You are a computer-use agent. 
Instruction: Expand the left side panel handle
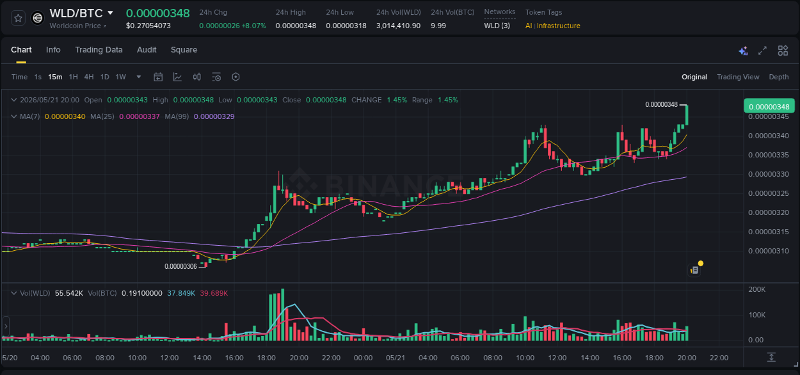(x=6, y=326)
